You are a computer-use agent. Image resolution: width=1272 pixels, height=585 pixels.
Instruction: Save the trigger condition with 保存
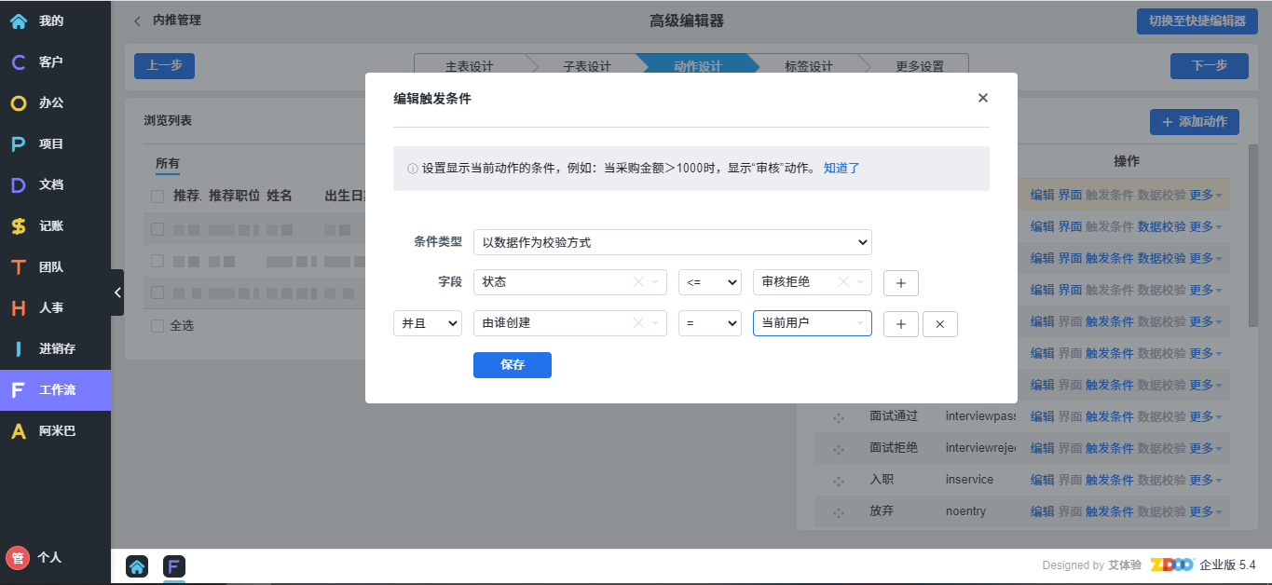[512, 365]
